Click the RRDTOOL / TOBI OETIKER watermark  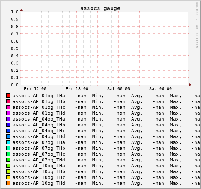pyautogui.click(x=197, y=25)
